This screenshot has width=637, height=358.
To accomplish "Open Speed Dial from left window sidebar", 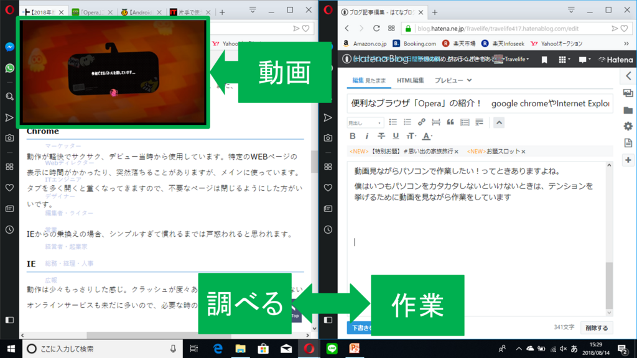I will click(x=10, y=167).
